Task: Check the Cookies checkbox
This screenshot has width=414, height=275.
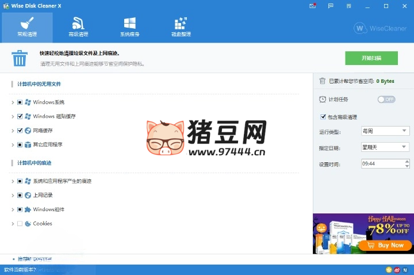Action: coord(20,223)
